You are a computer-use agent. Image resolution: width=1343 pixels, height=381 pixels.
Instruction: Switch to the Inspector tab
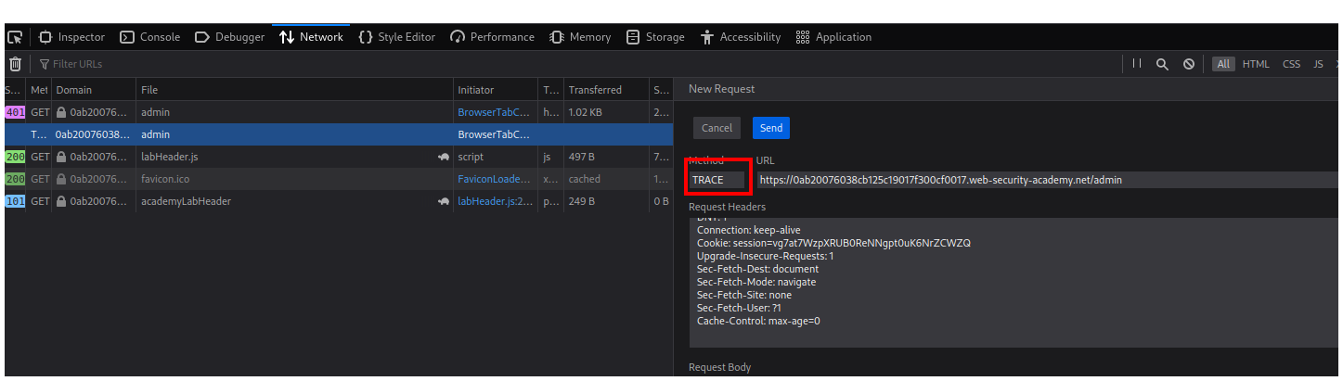[71, 37]
